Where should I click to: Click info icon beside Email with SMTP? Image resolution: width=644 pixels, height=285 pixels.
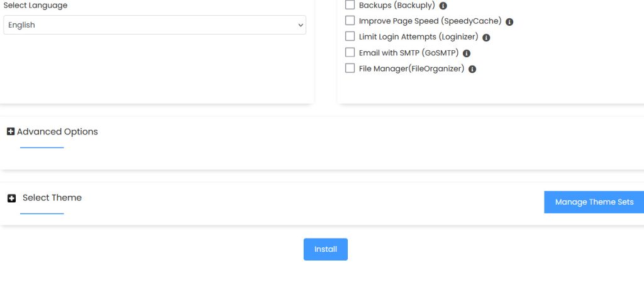coord(467,53)
